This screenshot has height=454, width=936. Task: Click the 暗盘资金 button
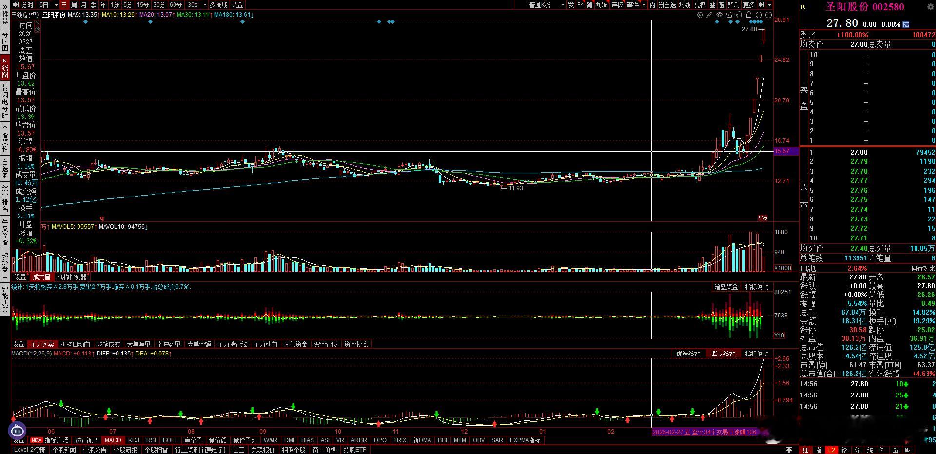[x=726, y=287]
